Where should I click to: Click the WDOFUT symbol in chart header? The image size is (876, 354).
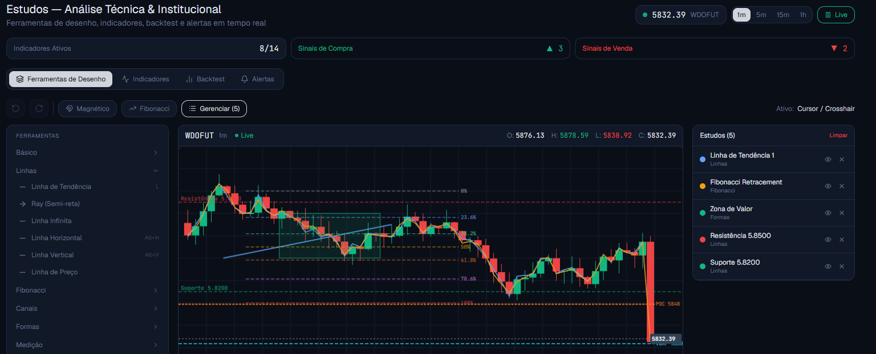tap(200, 135)
